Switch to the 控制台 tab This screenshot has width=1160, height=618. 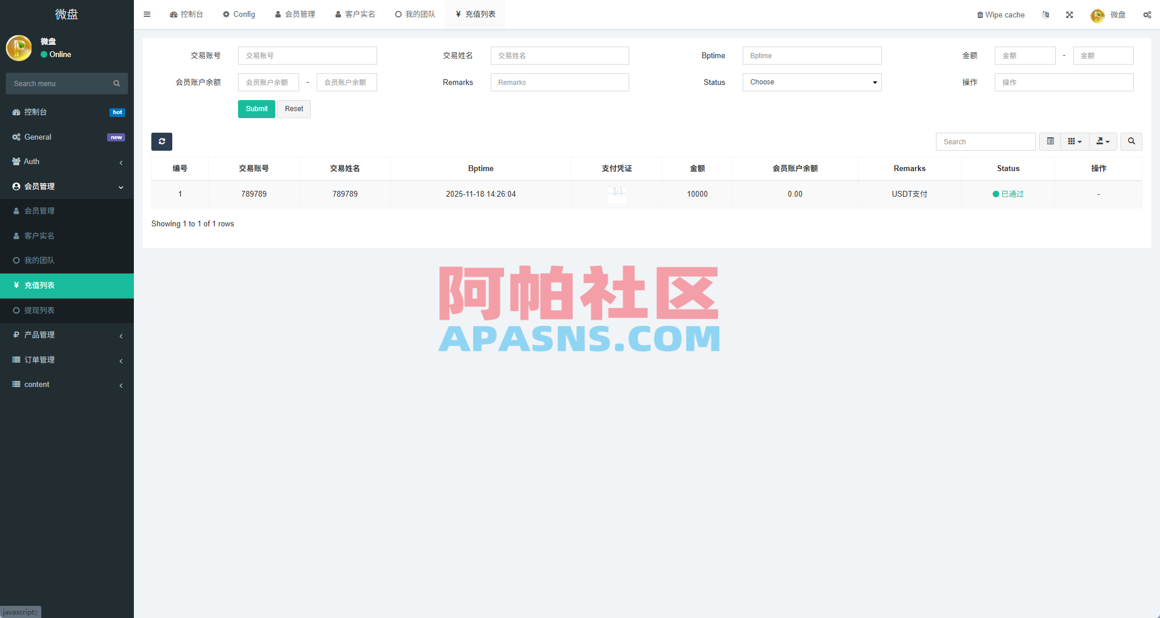pyautogui.click(x=186, y=15)
